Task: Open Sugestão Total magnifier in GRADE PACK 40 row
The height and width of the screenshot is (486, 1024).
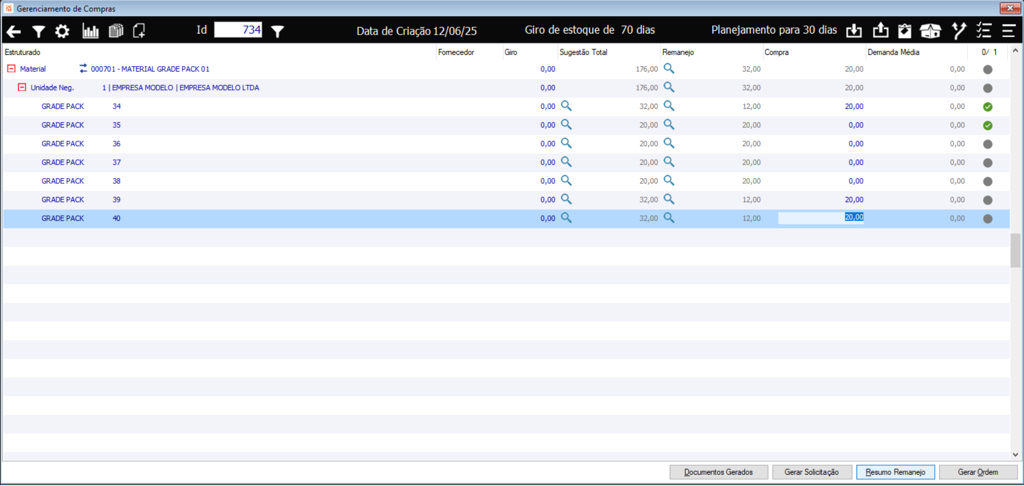Action: [x=669, y=217]
